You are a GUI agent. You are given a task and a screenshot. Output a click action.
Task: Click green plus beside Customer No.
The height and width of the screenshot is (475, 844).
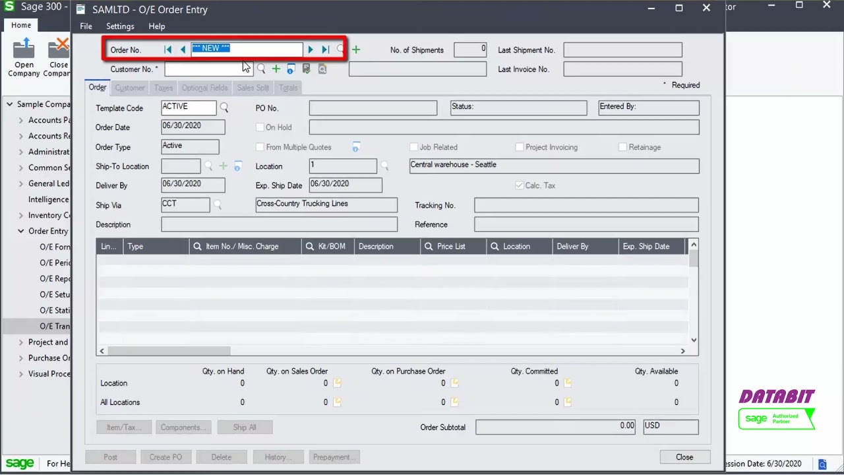(276, 69)
